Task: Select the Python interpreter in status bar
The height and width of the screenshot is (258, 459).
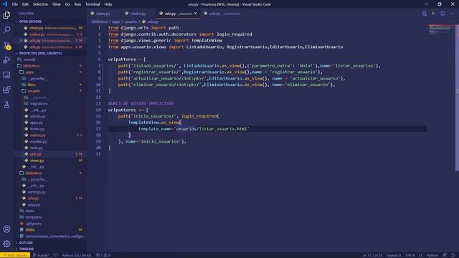Action: point(77,255)
